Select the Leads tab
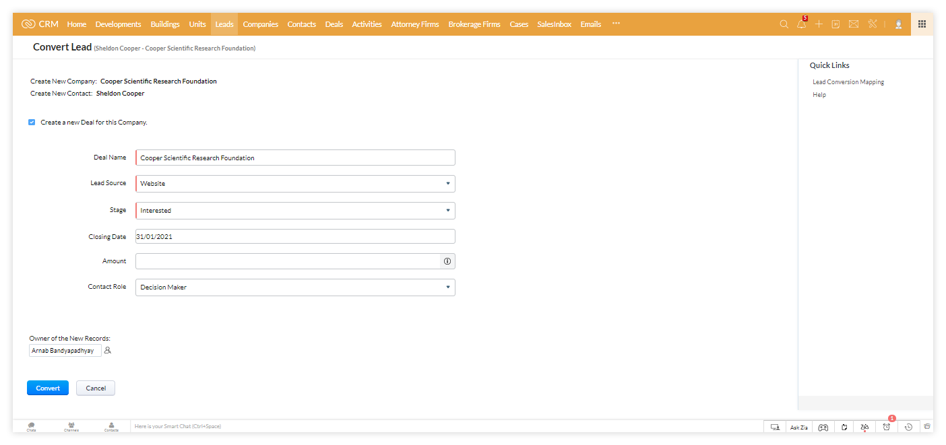This screenshot has height=445, width=946. 224,24
